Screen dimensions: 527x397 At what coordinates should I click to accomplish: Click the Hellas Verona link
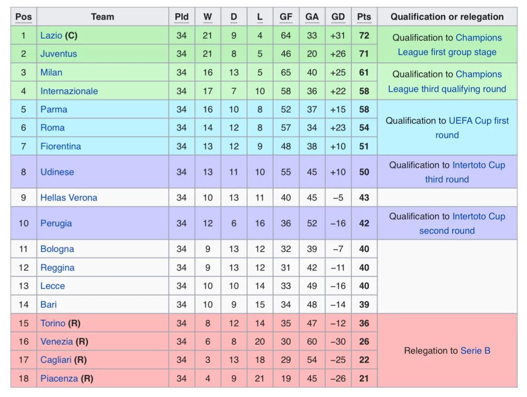tap(69, 198)
